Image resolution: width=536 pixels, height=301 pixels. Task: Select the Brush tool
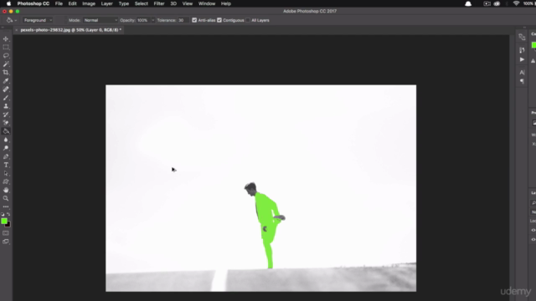point(6,98)
